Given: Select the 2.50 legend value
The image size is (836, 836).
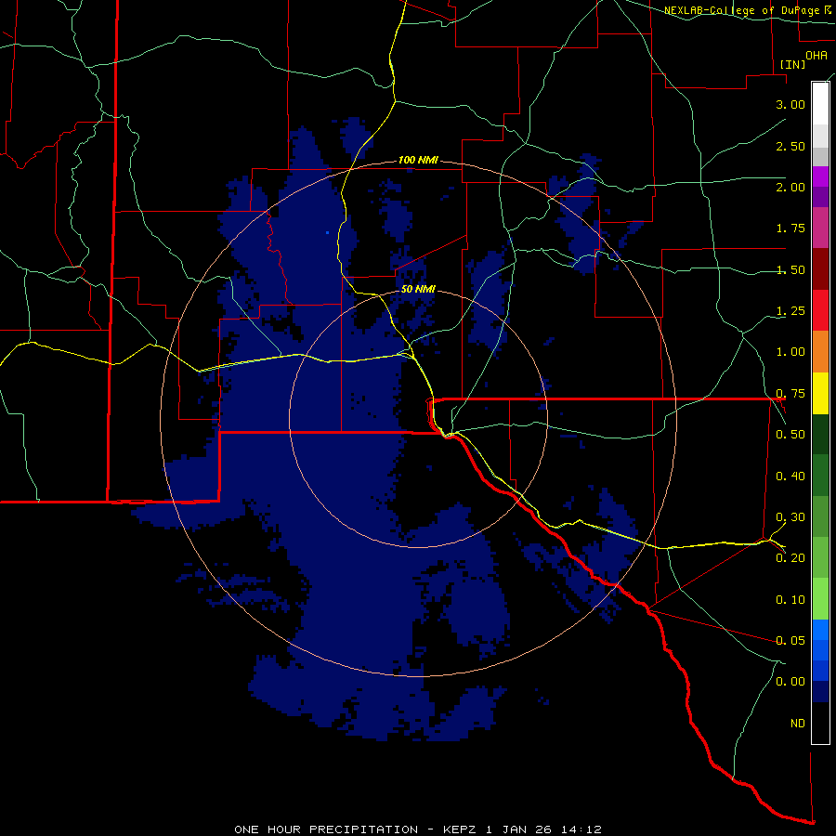Looking at the screenshot, I should pyautogui.click(x=790, y=146).
